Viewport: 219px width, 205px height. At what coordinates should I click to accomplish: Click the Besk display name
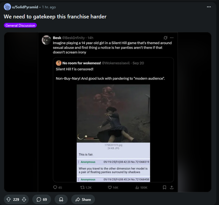point(57,38)
